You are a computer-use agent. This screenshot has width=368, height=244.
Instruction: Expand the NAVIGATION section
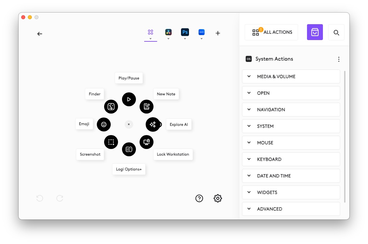pyautogui.click(x=291, y=110)
